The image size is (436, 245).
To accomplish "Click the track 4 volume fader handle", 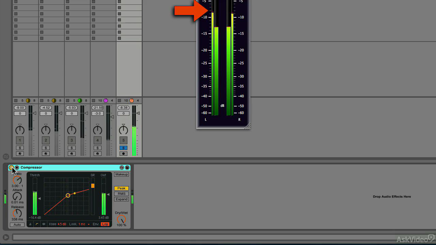I will (112, 117).
